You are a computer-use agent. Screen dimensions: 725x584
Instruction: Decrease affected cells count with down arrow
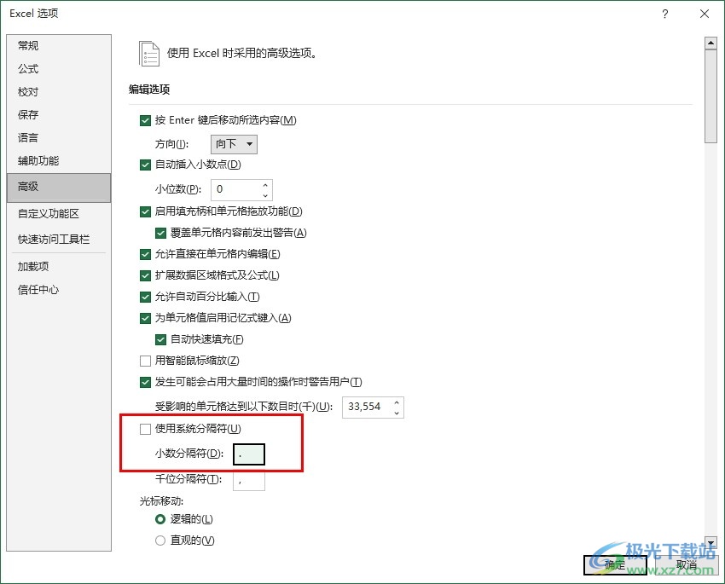pyautogui.click(x=397, y=413)
